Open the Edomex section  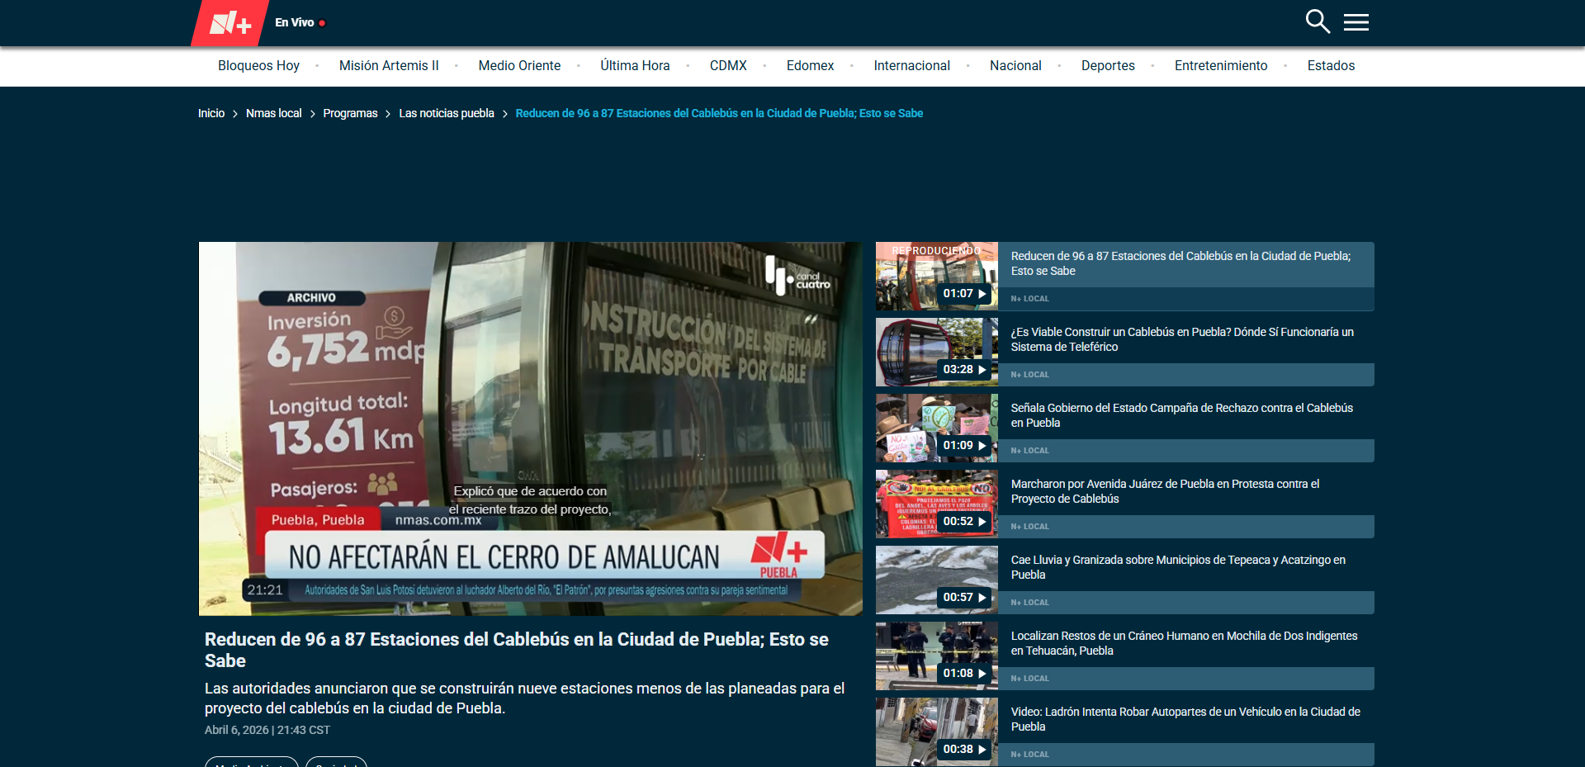point(810,66)
